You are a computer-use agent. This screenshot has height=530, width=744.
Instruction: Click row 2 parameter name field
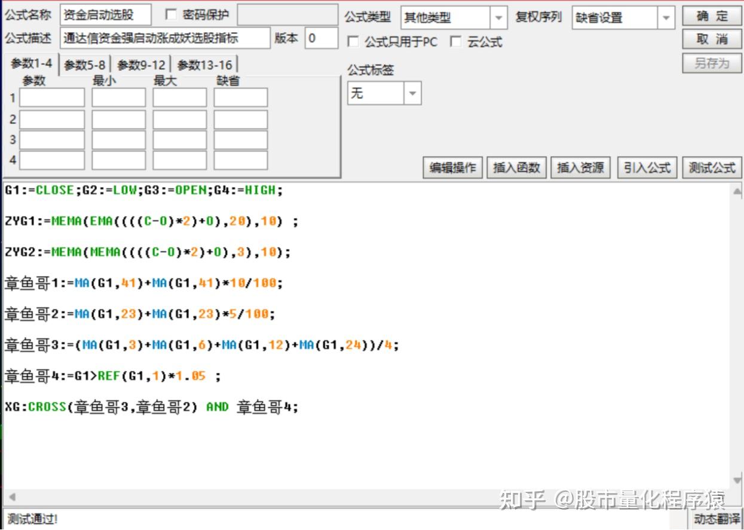(52, 120)
